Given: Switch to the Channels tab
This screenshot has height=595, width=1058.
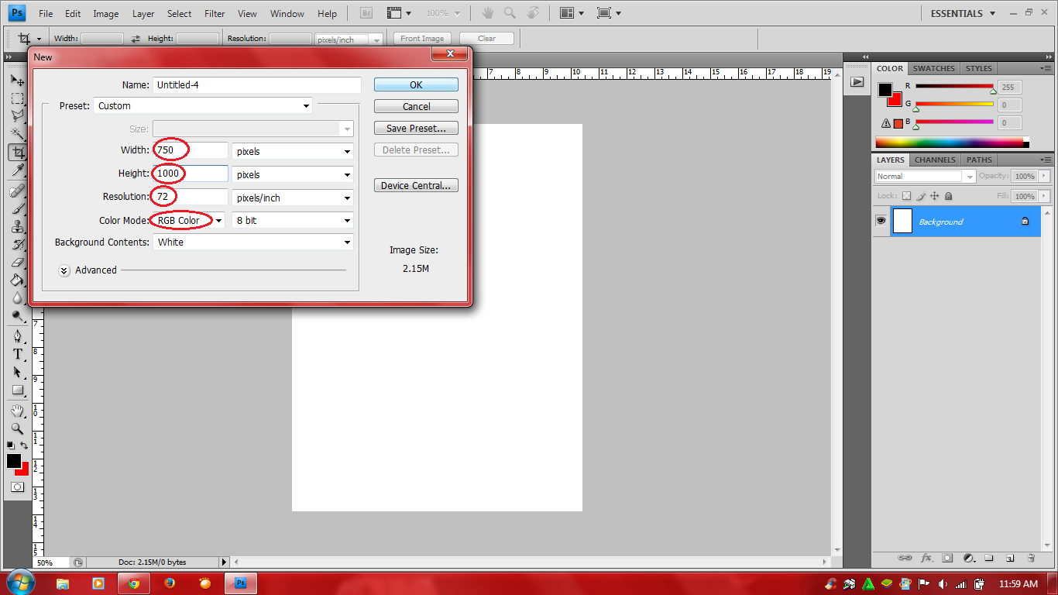Looking at the screenshot, I should pyautogui.click(x=935, y=160).
